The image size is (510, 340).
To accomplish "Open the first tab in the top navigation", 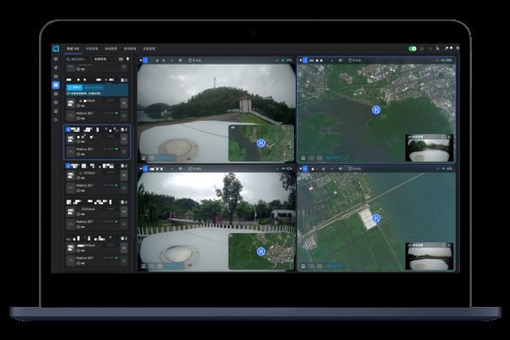I will point(74,48).
